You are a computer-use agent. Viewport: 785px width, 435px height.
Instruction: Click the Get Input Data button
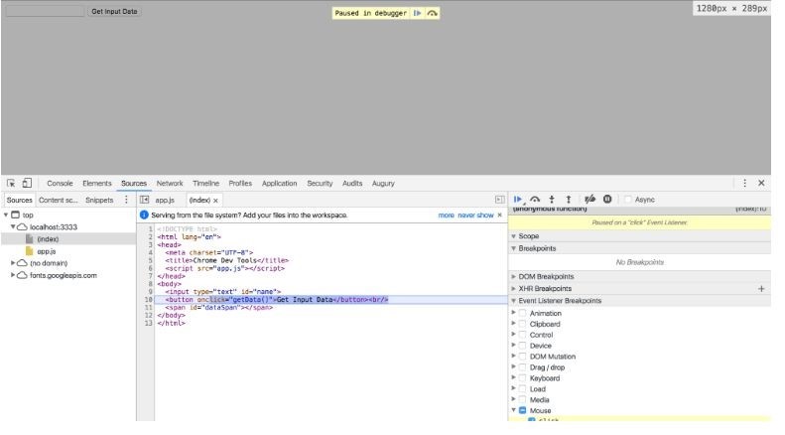coord(114,12)
